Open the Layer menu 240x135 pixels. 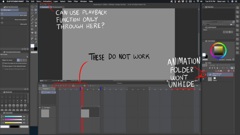[x=55, y=1]
